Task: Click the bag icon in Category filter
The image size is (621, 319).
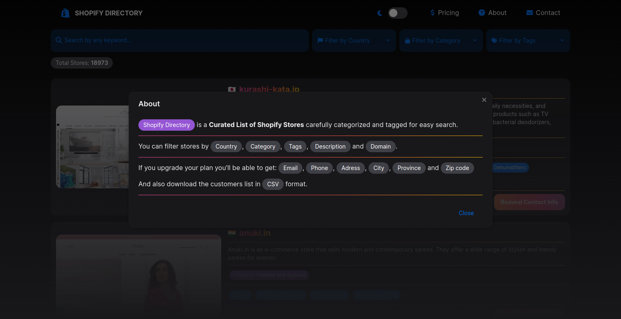Action: coord(408,41)
